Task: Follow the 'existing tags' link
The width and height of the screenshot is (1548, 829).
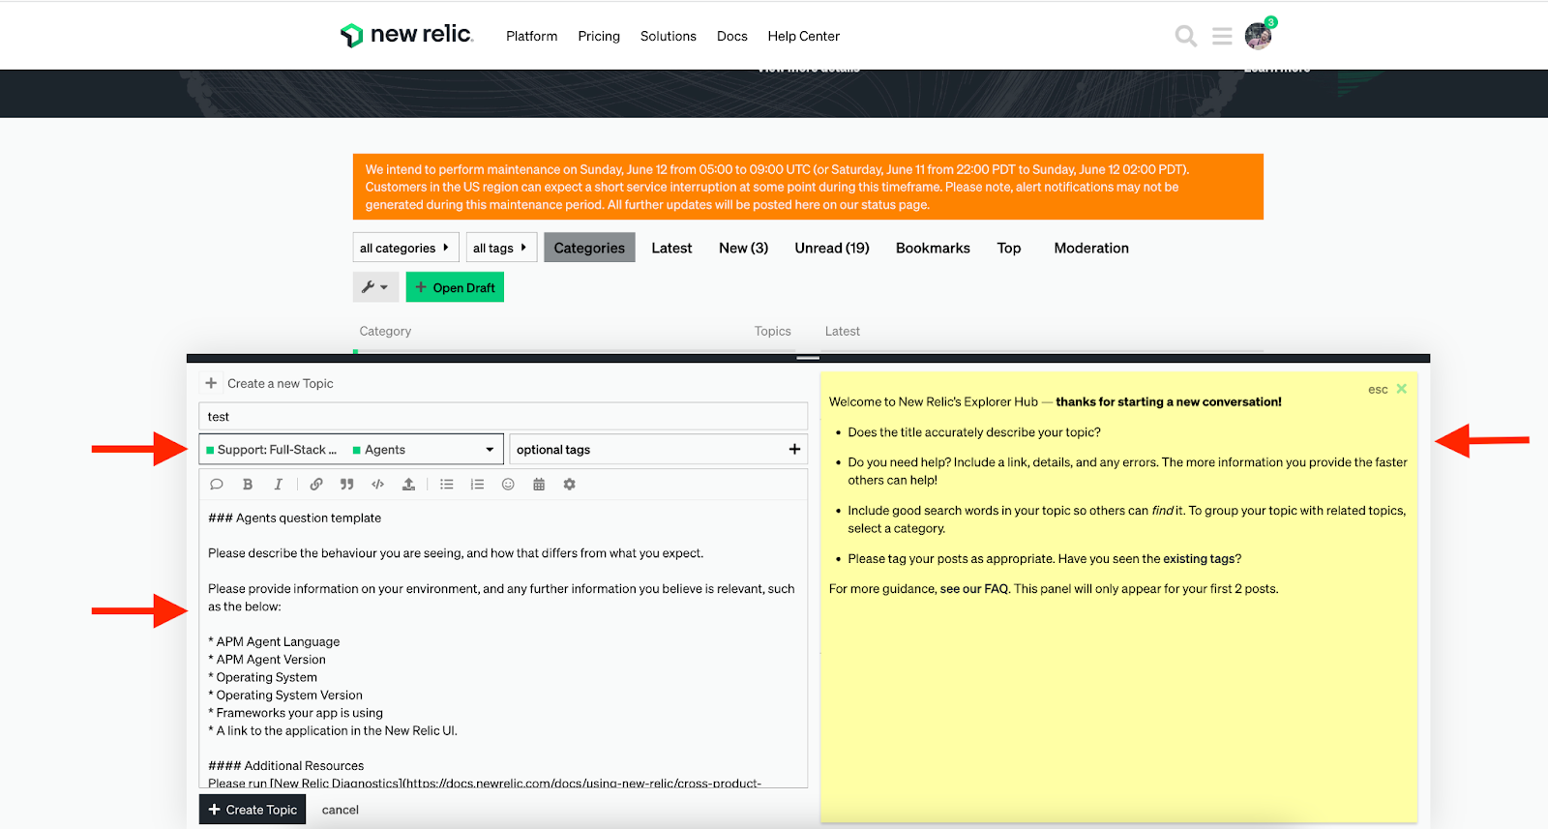Action: point(1199,558)
